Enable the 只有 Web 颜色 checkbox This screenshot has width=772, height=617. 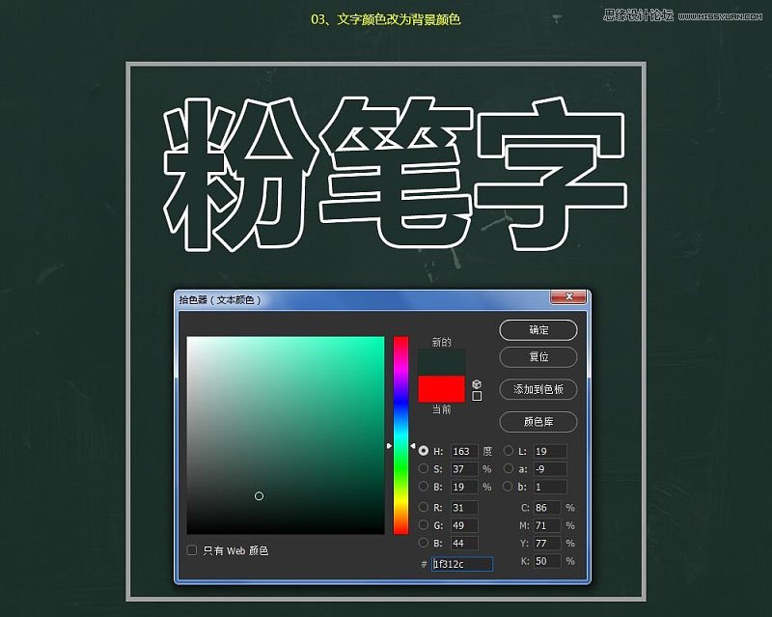click(192, 550)
